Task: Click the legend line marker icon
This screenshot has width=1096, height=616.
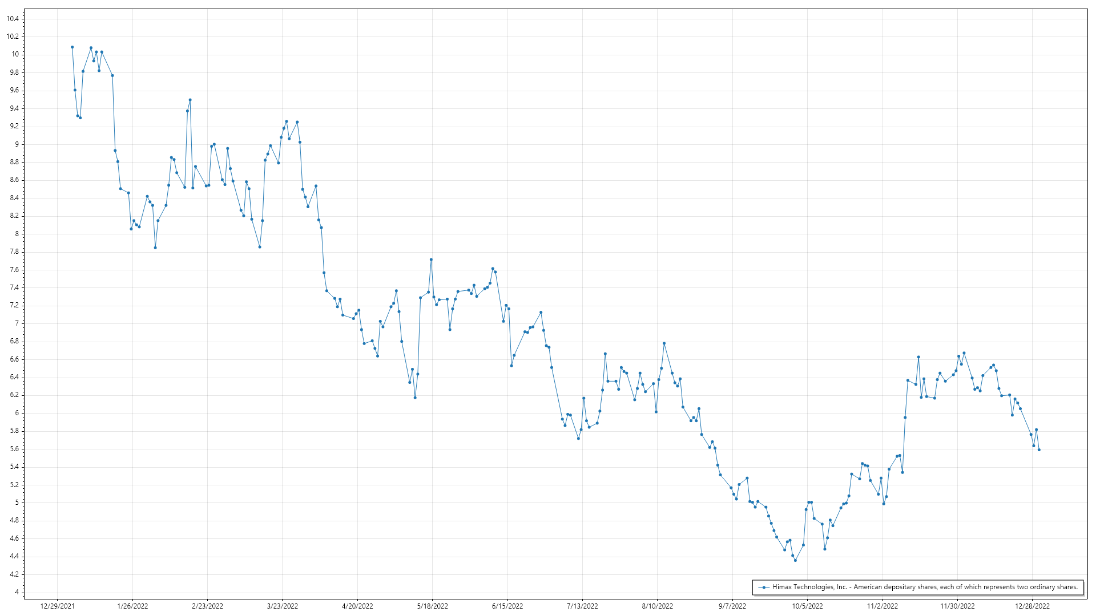Action: click(x=764, y=587)
